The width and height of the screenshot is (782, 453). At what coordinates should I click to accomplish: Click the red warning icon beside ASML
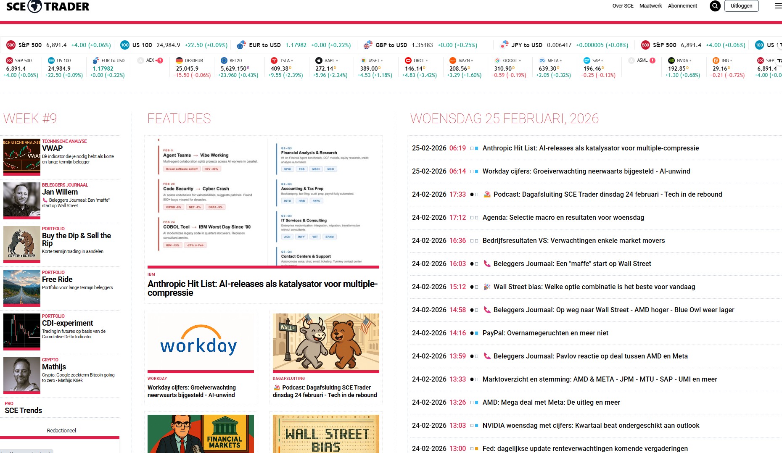[653, 61]
